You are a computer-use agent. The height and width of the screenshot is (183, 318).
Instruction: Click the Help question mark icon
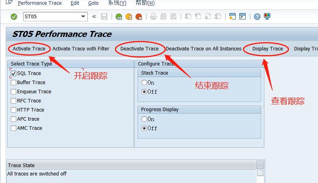[257, 17]
